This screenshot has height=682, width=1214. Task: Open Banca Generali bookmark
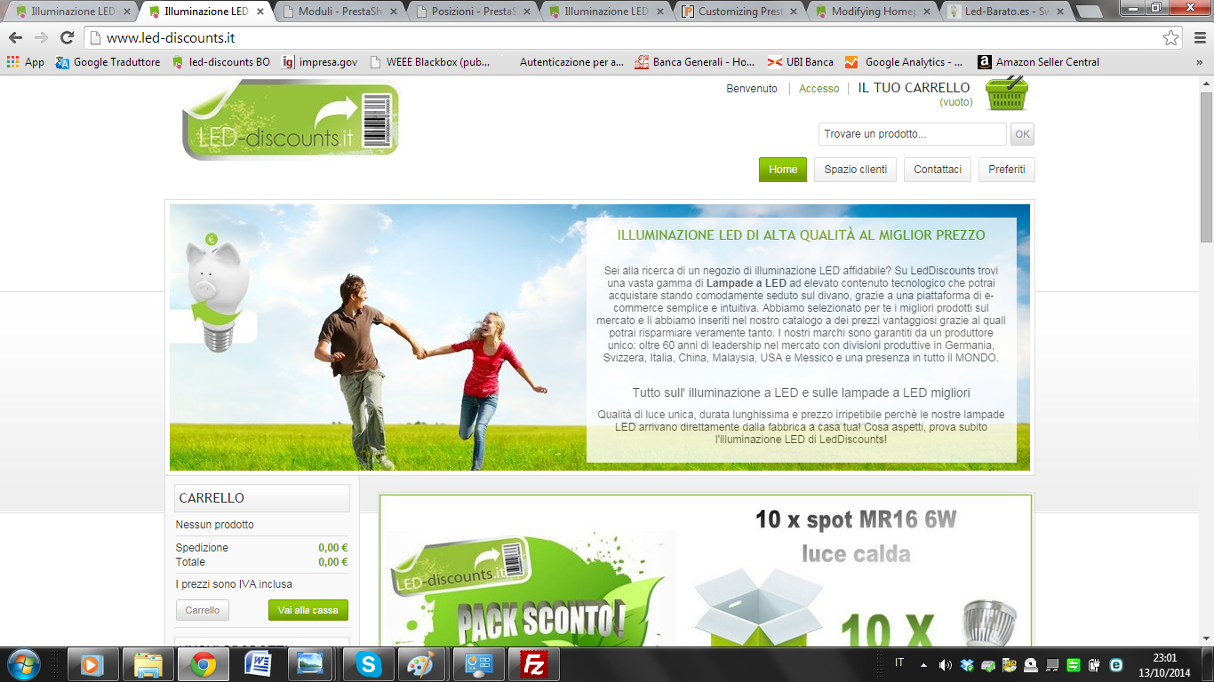695,62
